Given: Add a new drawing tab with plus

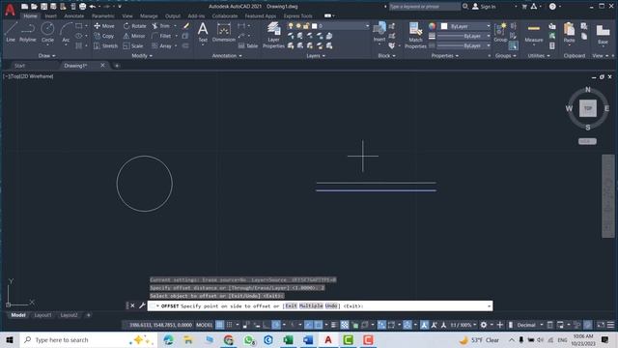Looking at the screenshot, I should [x=117, y=66].
